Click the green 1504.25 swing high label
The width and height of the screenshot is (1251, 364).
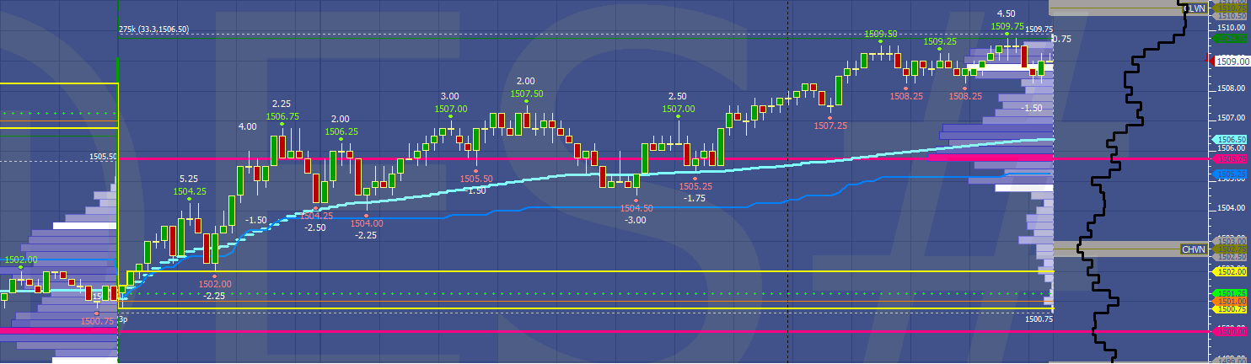[x=190, y=191]
